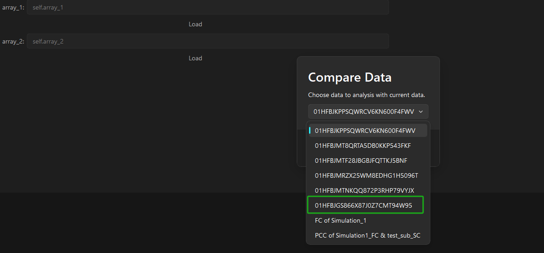The width and height of the screenshot is (544, 253).
Task: Select option 01HFBJKPPSQWRCV6KN600F4FWV in the list
Action: pos(365,131)
